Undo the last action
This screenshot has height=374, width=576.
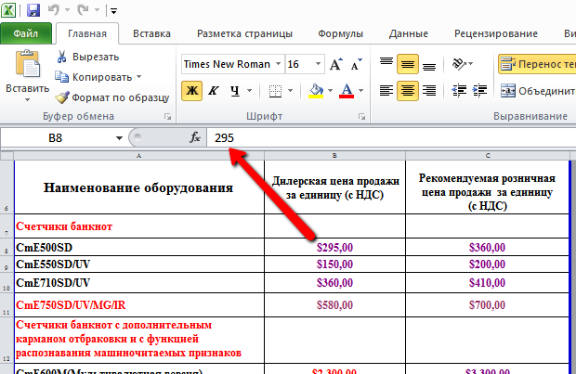pyautogui.click(x=54, y=10)
